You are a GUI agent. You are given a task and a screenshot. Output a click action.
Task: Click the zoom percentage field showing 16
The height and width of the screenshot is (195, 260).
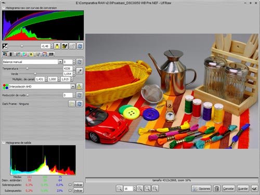[128, 188]
